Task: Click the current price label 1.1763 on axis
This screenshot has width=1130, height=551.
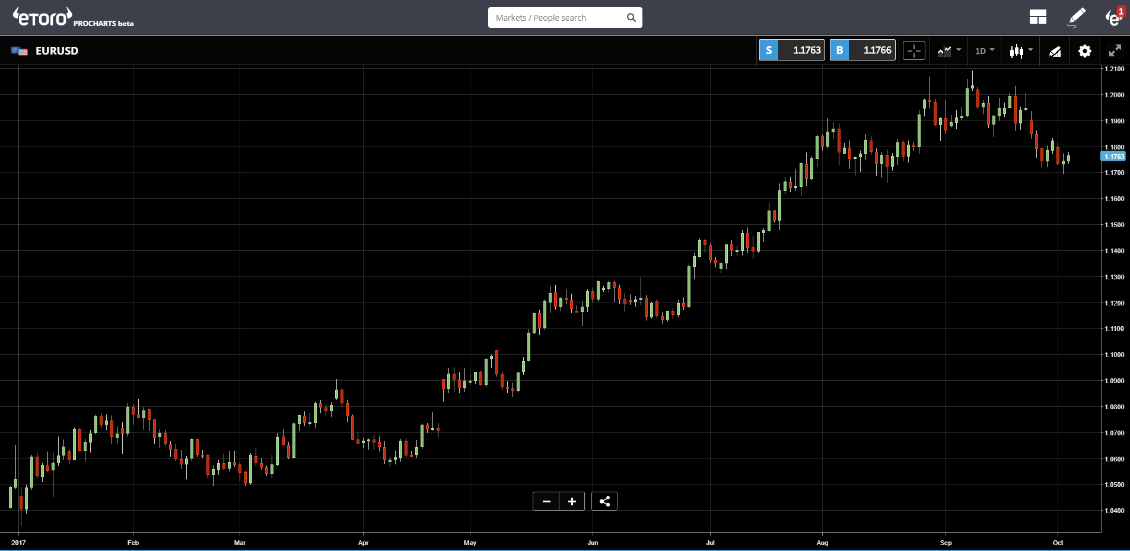Action: pyautogui.click(x=1113, y=157)
